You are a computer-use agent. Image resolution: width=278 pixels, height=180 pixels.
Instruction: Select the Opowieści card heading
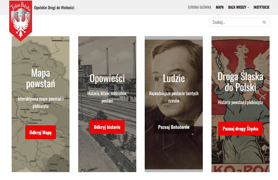pos(107,78)
